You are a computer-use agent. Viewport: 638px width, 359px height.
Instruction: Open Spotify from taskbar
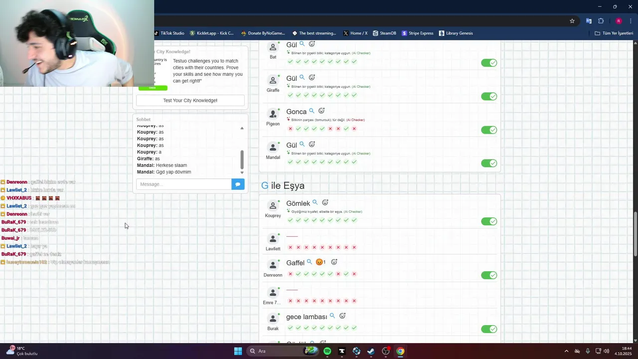click(327, 351)
